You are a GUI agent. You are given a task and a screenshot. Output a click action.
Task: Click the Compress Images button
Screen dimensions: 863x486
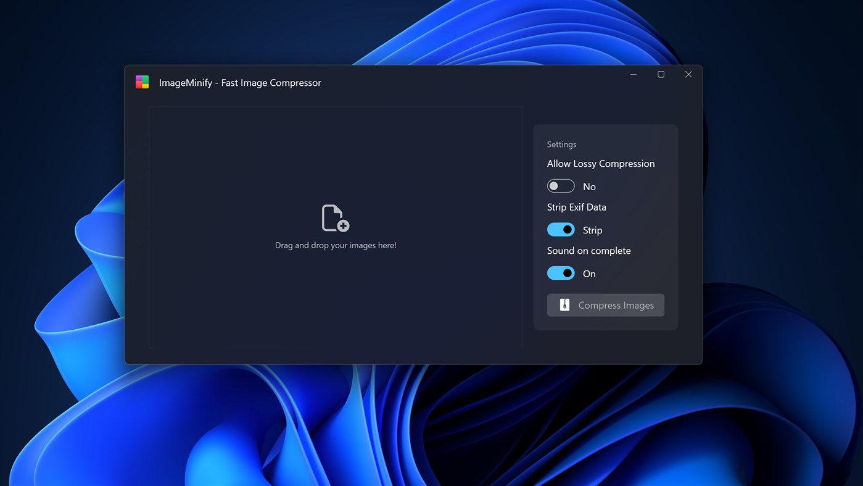coord(605,304)
